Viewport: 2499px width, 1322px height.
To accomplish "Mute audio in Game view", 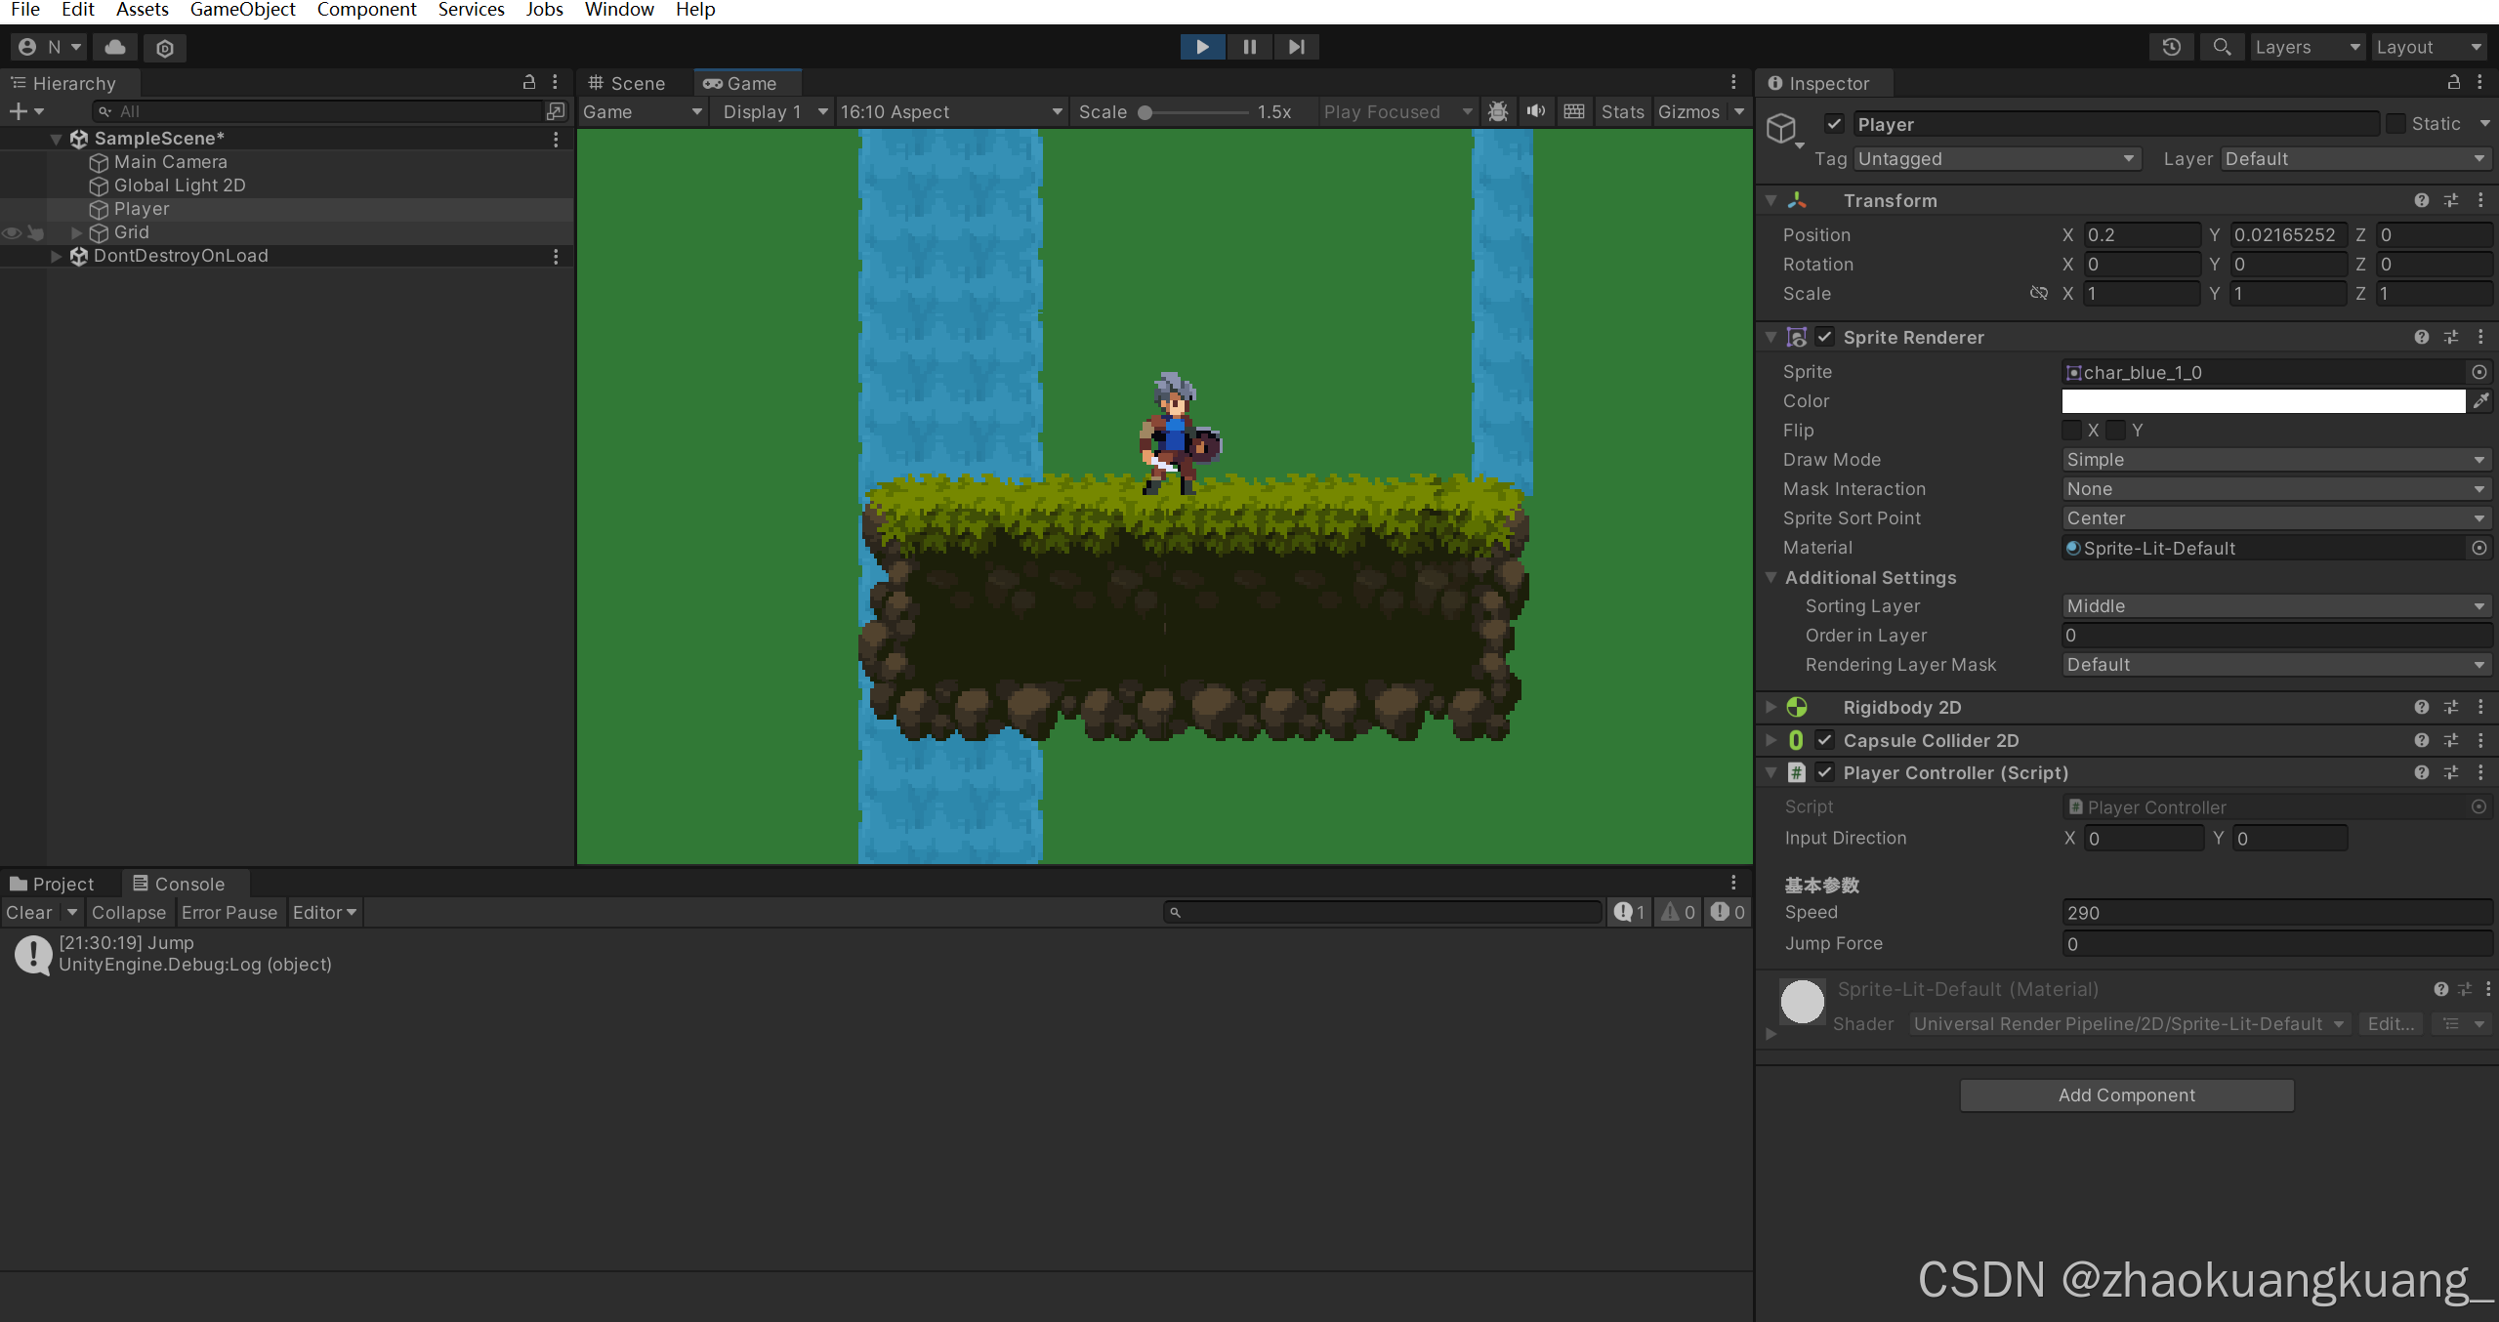I will tap(1536, 111).
